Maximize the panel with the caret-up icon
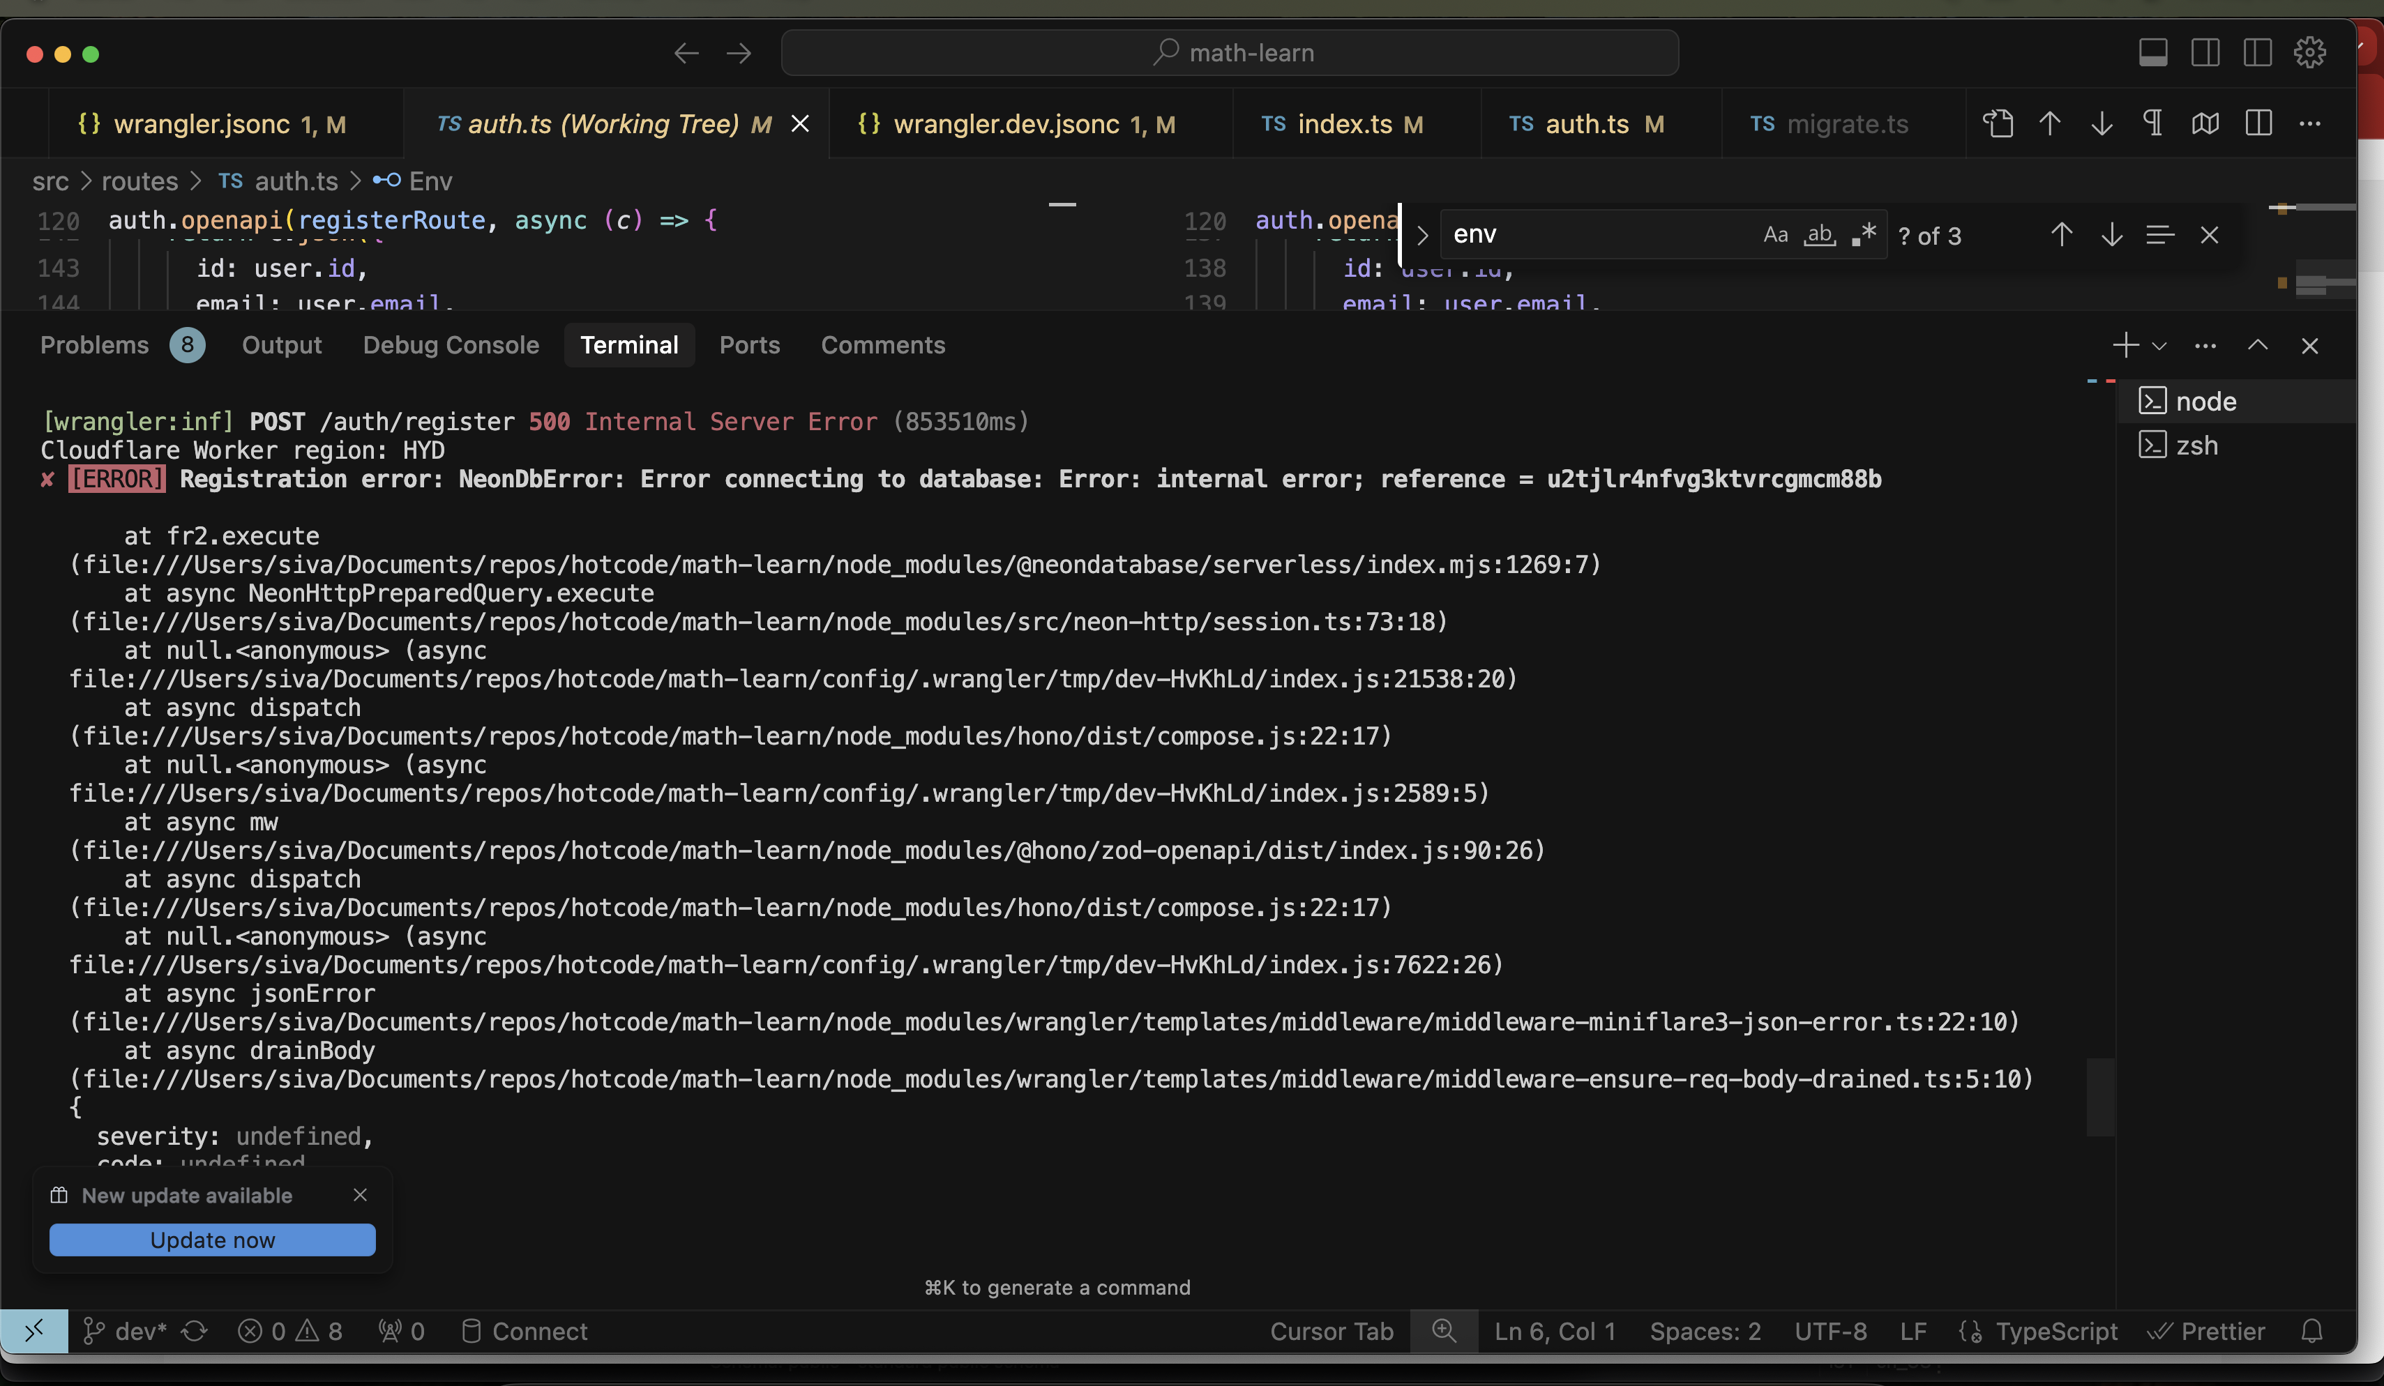 (x=2257, y=345)
